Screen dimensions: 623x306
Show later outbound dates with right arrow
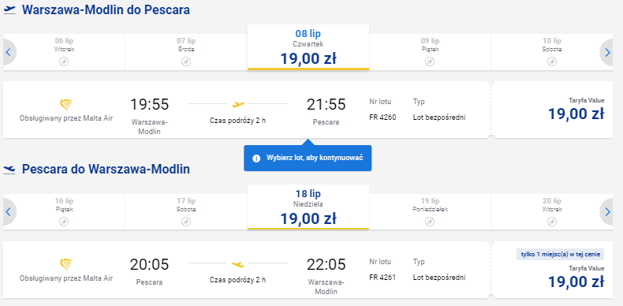tap(606, 52)
